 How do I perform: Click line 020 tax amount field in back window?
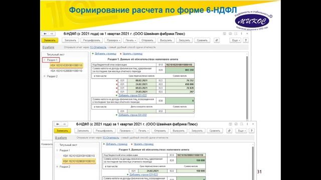180,70
